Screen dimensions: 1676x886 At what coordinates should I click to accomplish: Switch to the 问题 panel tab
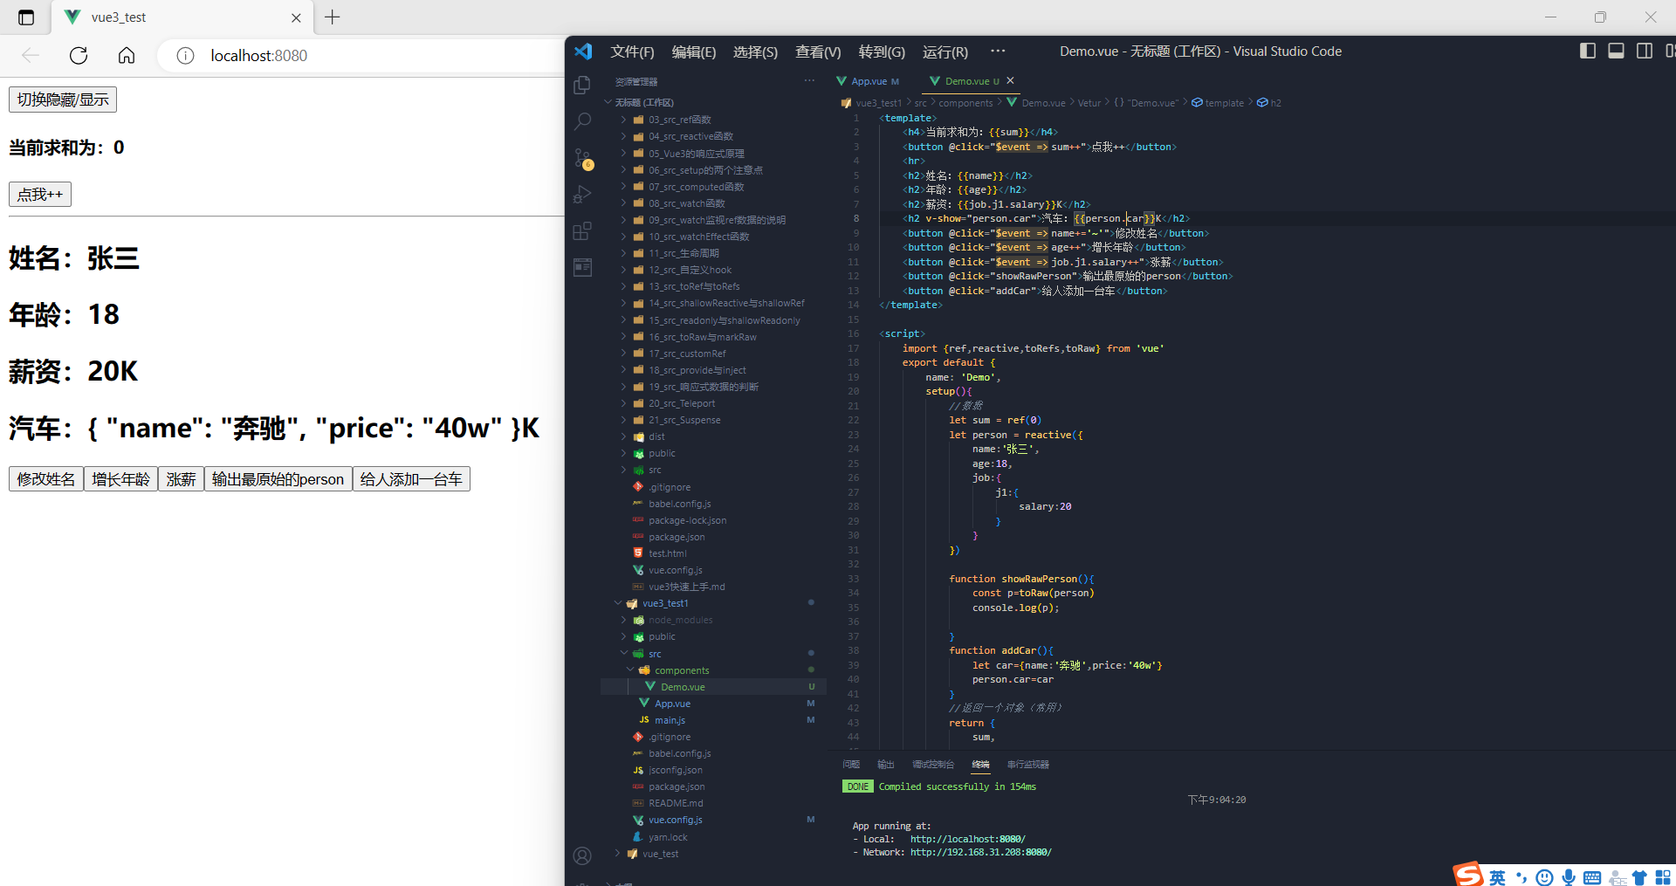click(851, 764)
